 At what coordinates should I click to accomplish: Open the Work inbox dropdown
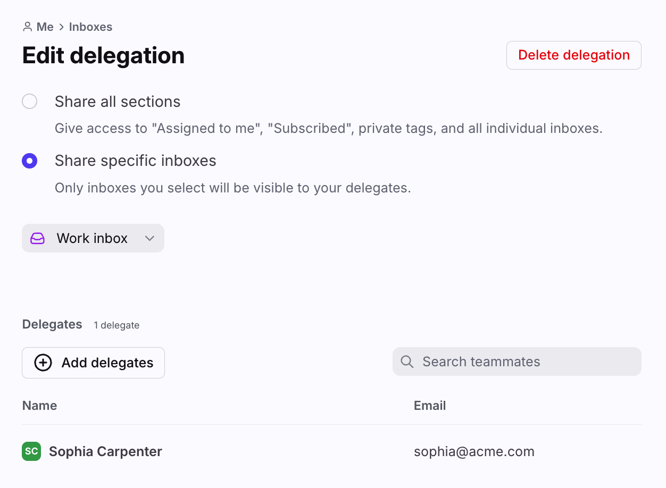coord(93,238)
